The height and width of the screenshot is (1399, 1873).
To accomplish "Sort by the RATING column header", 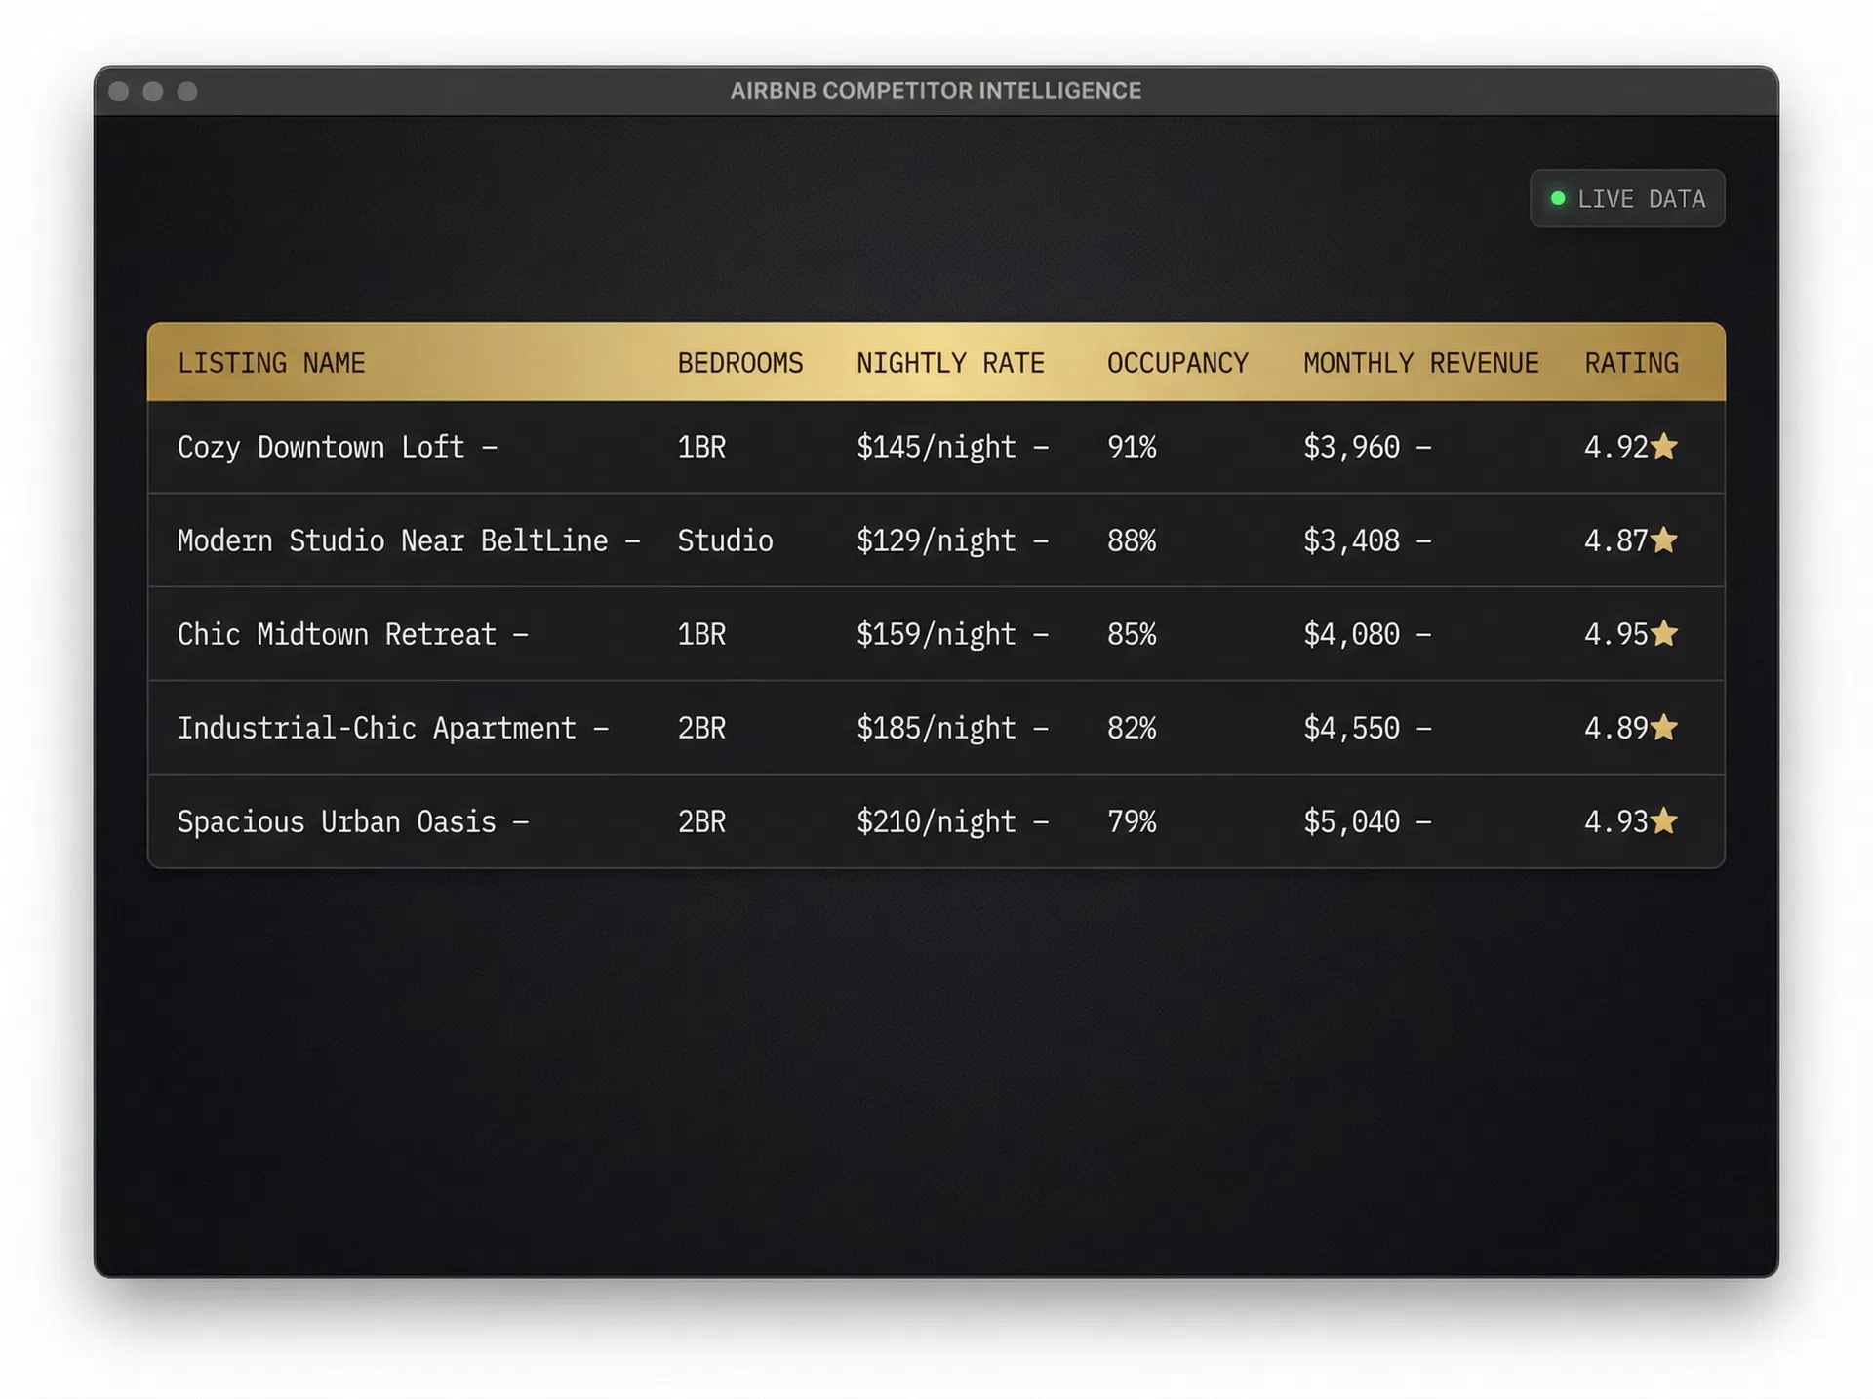I will pyautogui.click(x=1630, y=362).
